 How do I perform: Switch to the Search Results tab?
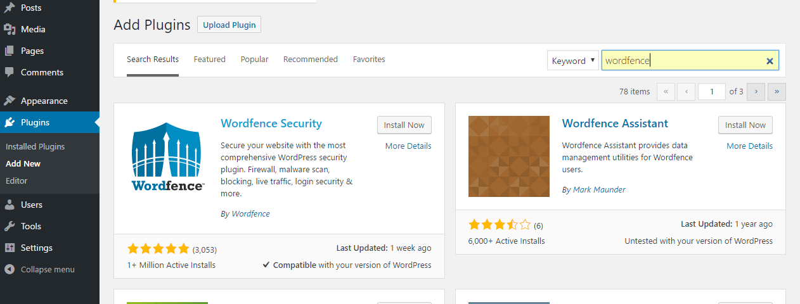click(153, 60)
